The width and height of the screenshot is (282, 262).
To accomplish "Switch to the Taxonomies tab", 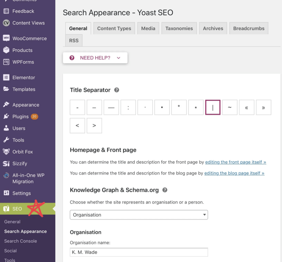I will [179, 28].
